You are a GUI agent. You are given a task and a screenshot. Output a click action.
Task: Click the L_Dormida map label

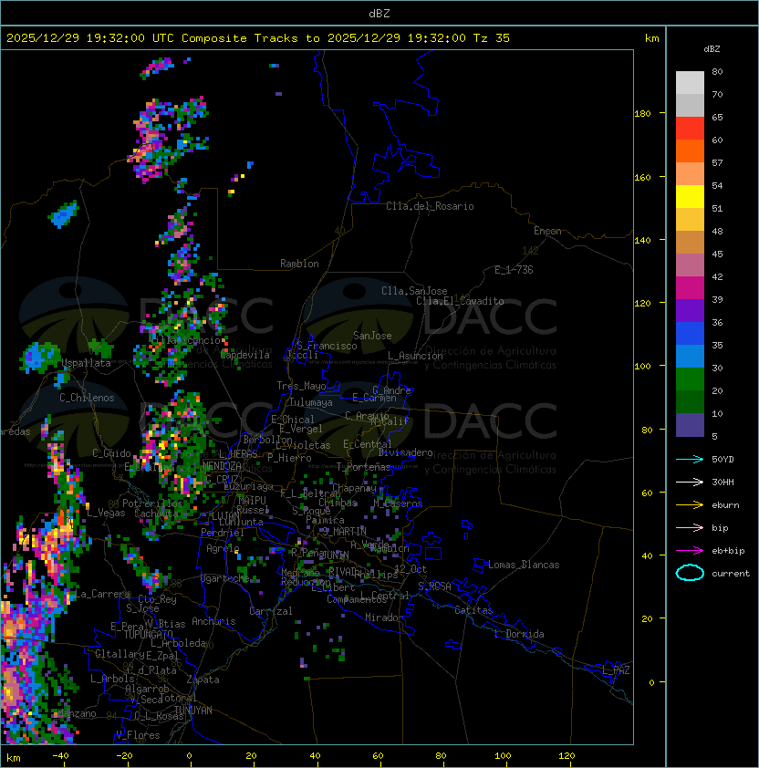pos(519,634)
